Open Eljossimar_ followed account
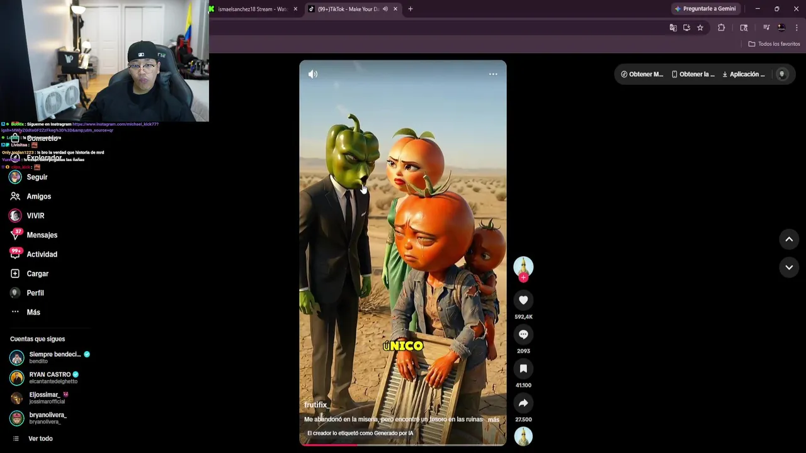Viewport: 806px width, 453px height. pyautogui.click(x=39, y=398)
